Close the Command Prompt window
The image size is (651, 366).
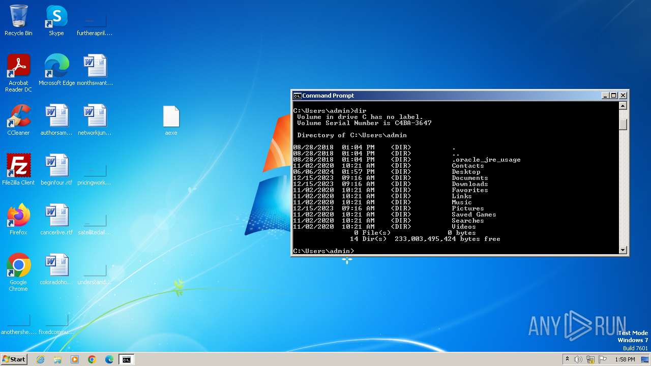[623, 96]
